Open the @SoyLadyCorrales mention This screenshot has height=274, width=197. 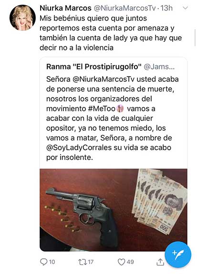click(x=79, y=147)
